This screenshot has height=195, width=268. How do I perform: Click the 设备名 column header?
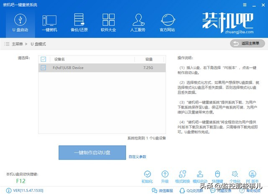point(59,59)
